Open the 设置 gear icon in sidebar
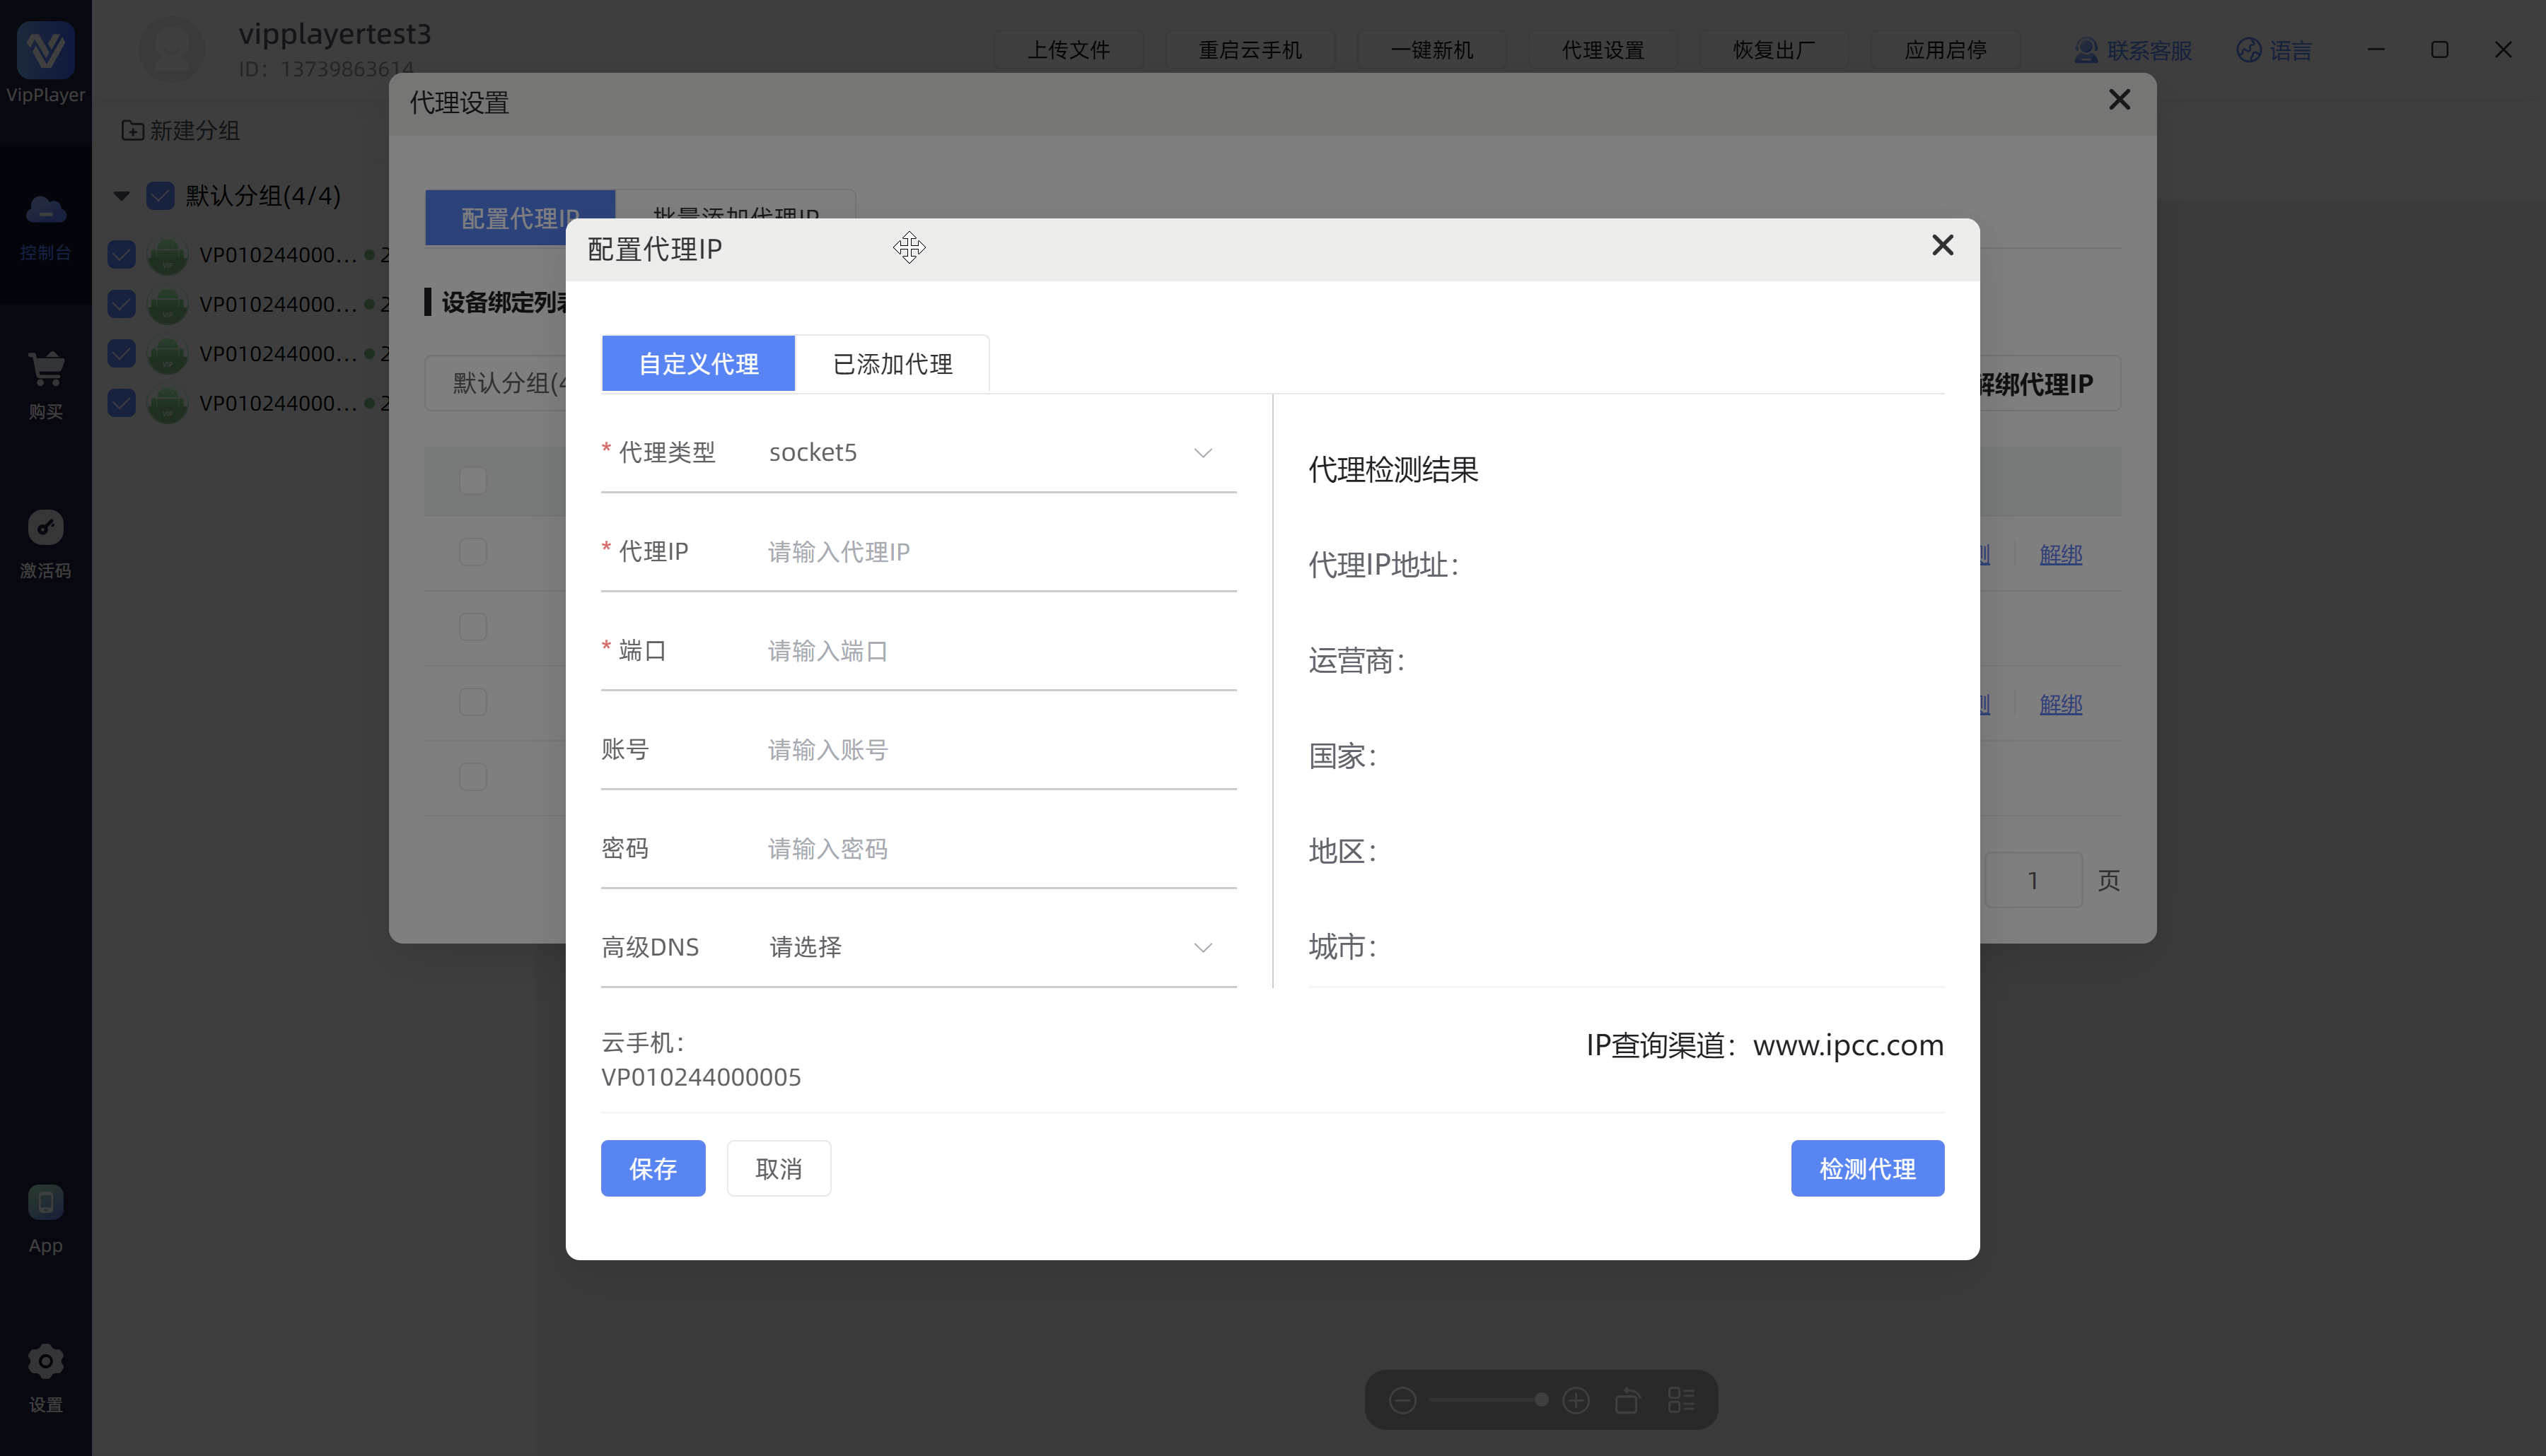This screenshot has width=2546, height=1456. point(45,1362)
